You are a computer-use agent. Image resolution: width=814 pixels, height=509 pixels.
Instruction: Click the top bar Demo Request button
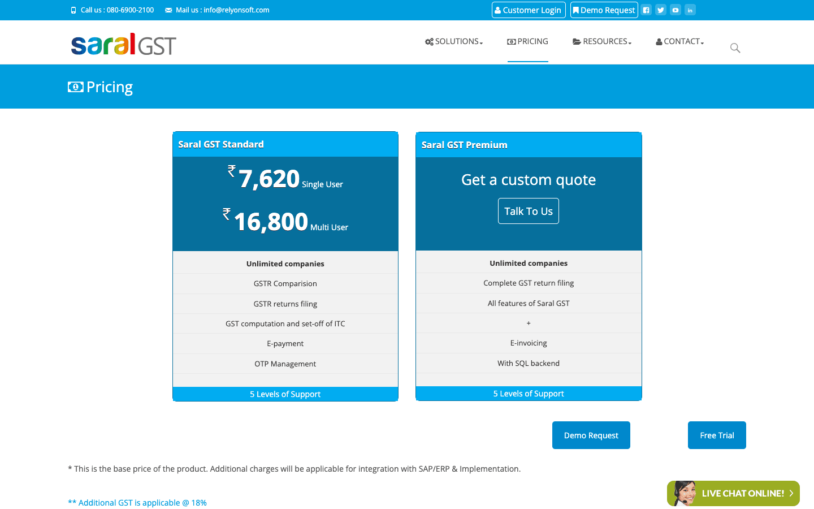604,10
